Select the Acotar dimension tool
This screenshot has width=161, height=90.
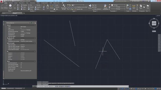[x=51, y=6]
